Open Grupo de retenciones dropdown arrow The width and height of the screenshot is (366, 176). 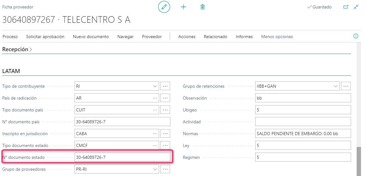[336, 86]
